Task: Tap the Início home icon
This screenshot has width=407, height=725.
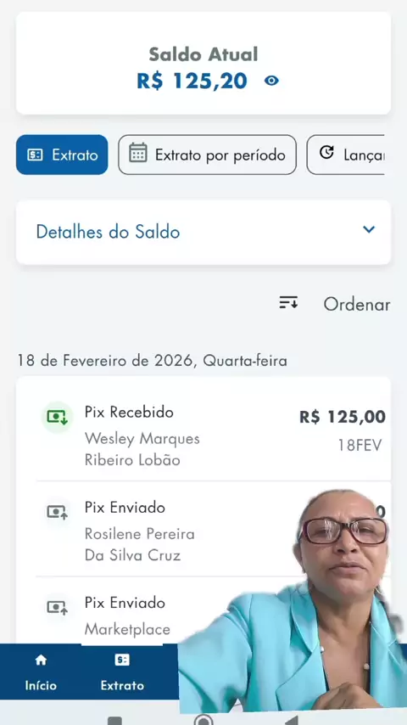Action: (41, 660)
